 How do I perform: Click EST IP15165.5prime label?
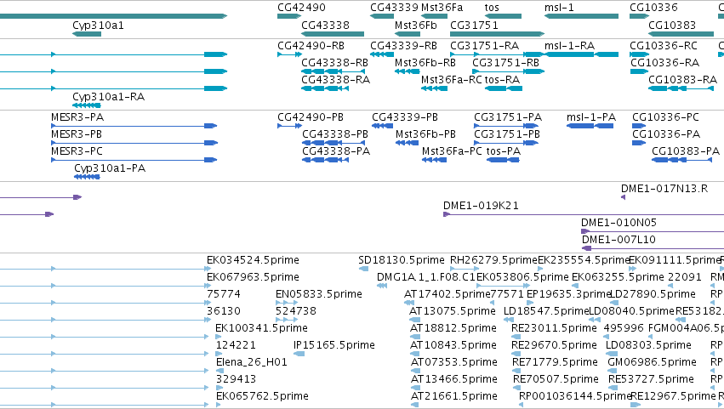pos(334,345)
